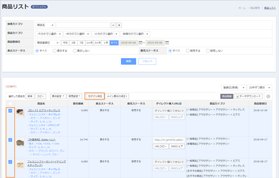Click the Noble ベルト direct purchase URL field
Image resolution: width=279 pixels, height=178 pixels.
pos(169,140)
